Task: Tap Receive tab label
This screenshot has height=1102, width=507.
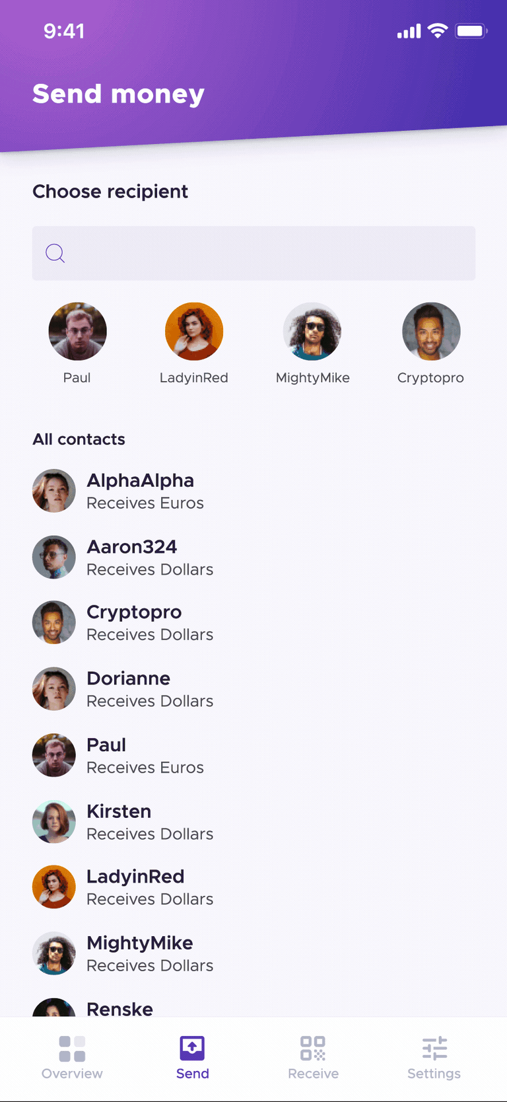Action: point(313,1074)
